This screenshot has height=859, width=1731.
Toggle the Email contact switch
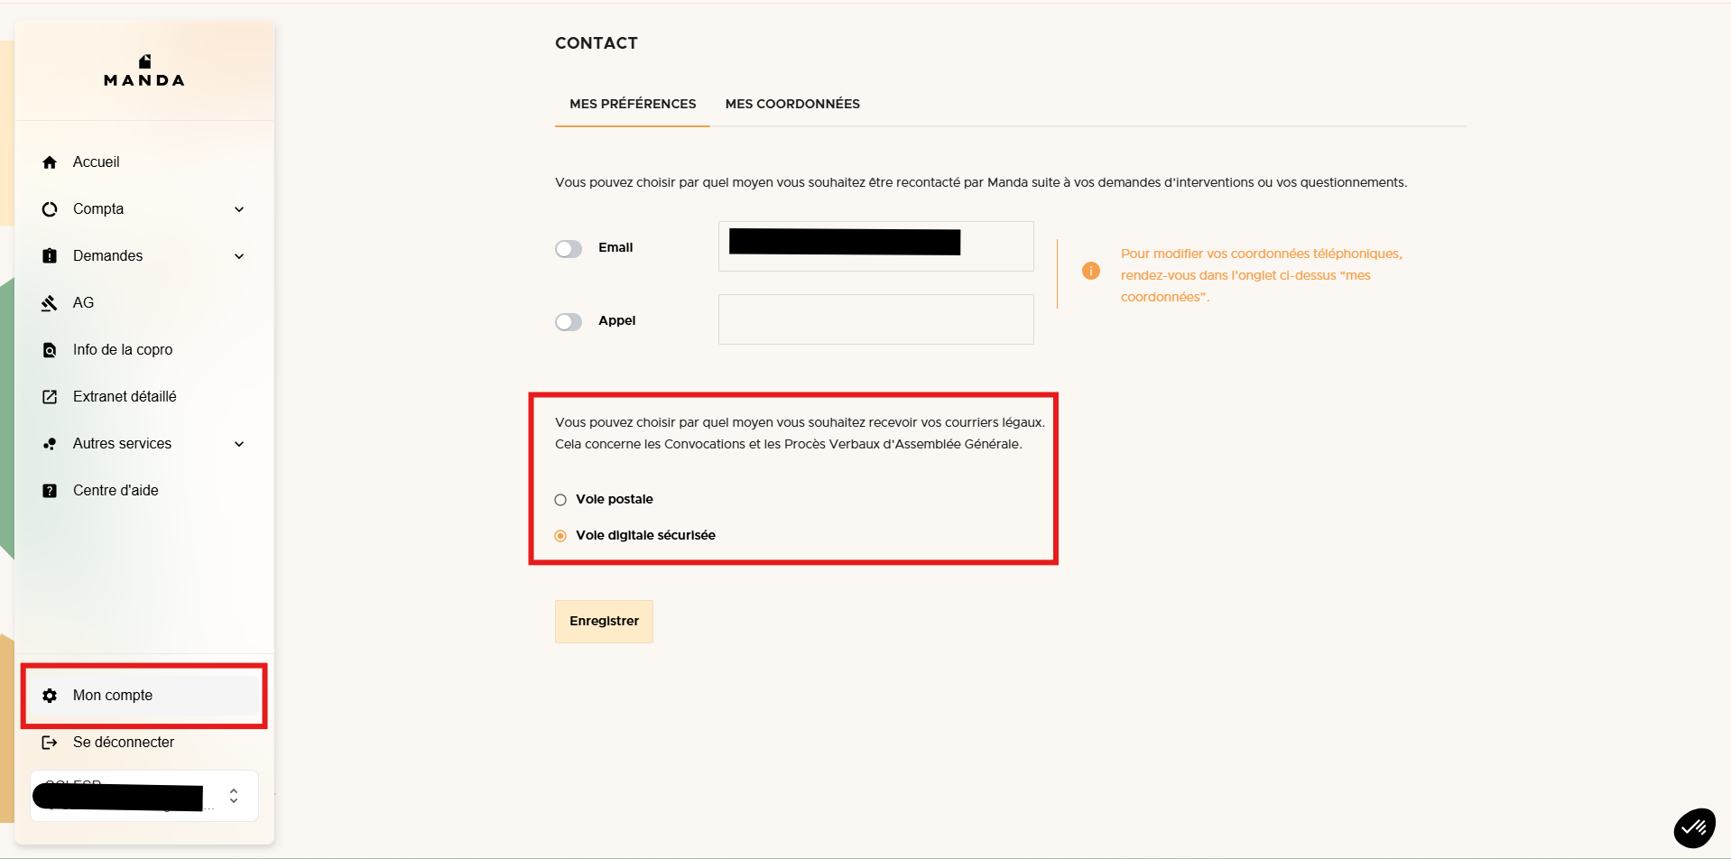click(569, 248)
